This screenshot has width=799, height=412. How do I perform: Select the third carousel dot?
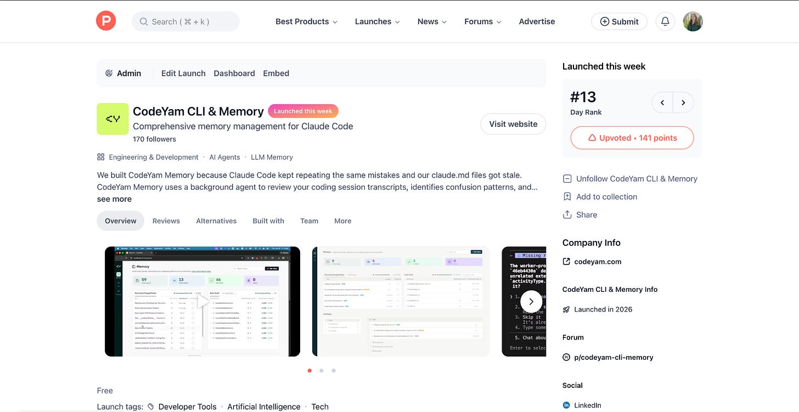(x=334, y=371)
